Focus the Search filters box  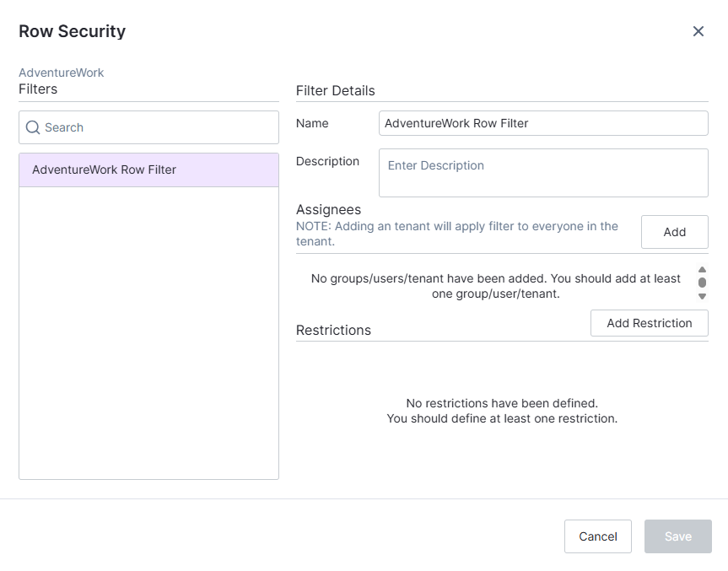pos(148,127)
